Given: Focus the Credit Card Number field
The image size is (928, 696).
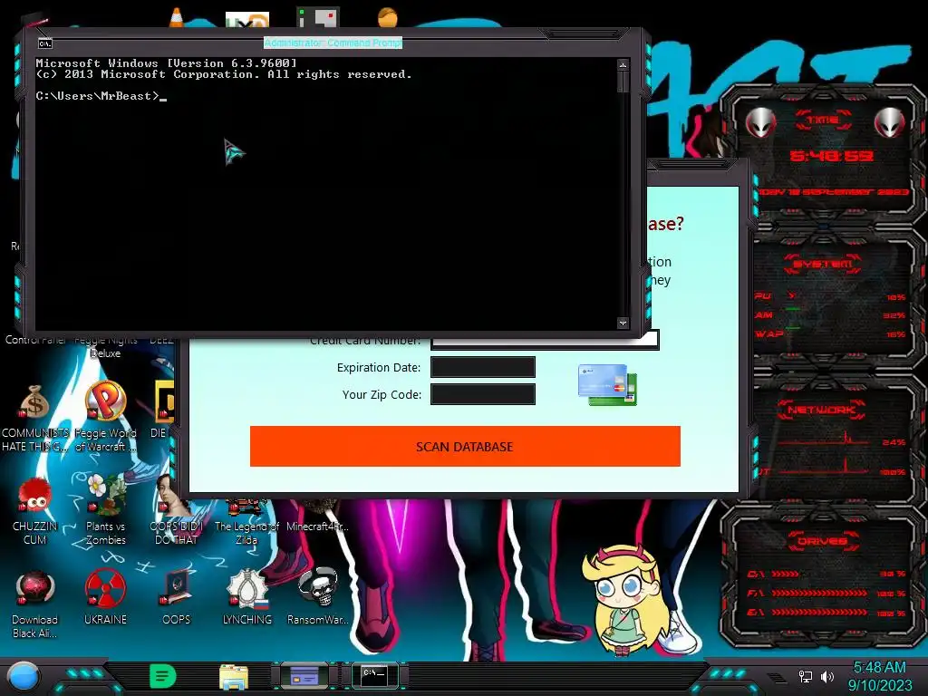Looking at the screenshot, I should click(545, 341).
